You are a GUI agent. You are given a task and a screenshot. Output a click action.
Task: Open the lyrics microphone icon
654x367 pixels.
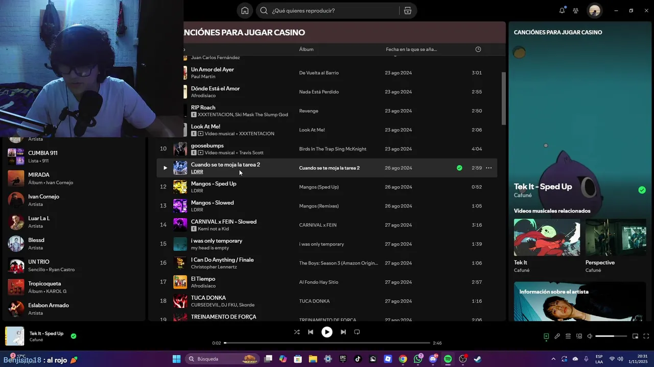557,336
